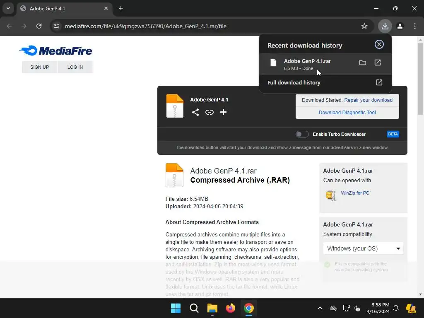Click Download Diagnostic Tool link

347,113
